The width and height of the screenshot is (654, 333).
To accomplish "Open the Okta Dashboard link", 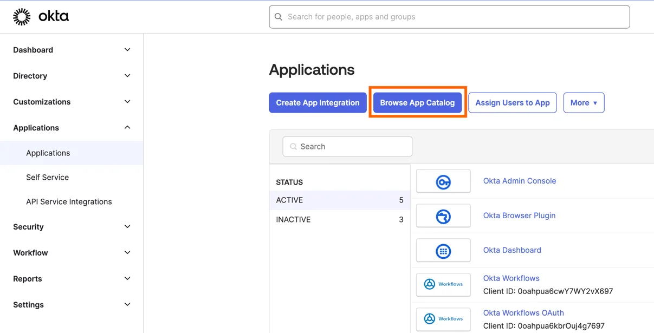I will click(x=512, y=250).
